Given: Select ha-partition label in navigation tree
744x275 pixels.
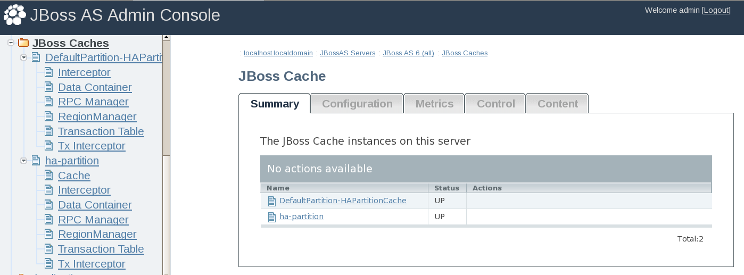Looking at the screenshot, I should [72, 160].
